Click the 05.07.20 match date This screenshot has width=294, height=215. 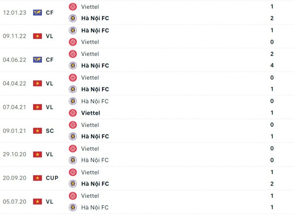coord(15,201)
